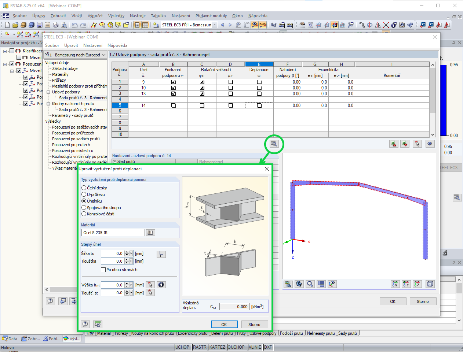Toggle Postranní podpora checkbox for node 9
The width and height of the screenshot is (463, 352).
[x=174, y=82]
